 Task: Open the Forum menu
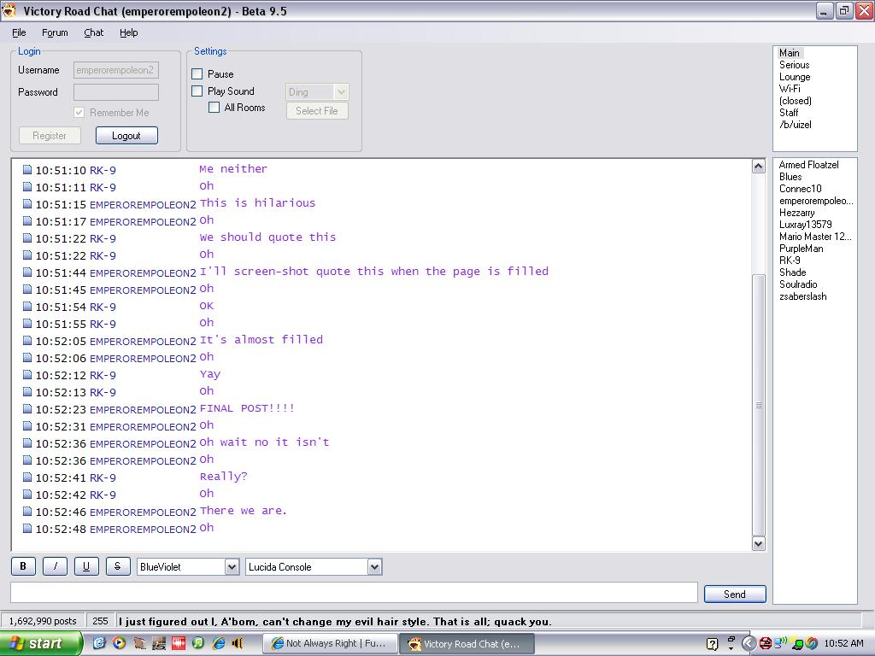[x=55, y=32]
